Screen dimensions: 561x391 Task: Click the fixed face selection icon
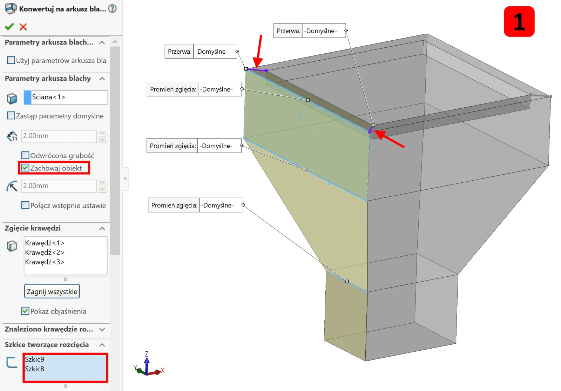(x=12, y=99)
